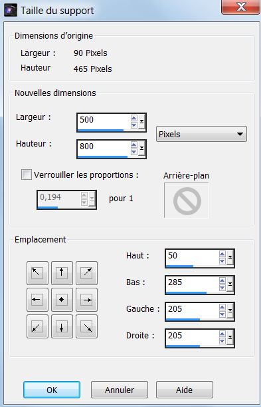Click into the Gauche input field

click(192, 309)
